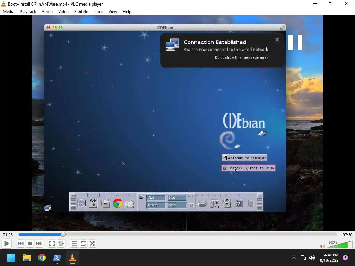The height and width of the screenshot is (266, 355).
Task: Open the printer icon in CDE panel
Action: (202, 204)
